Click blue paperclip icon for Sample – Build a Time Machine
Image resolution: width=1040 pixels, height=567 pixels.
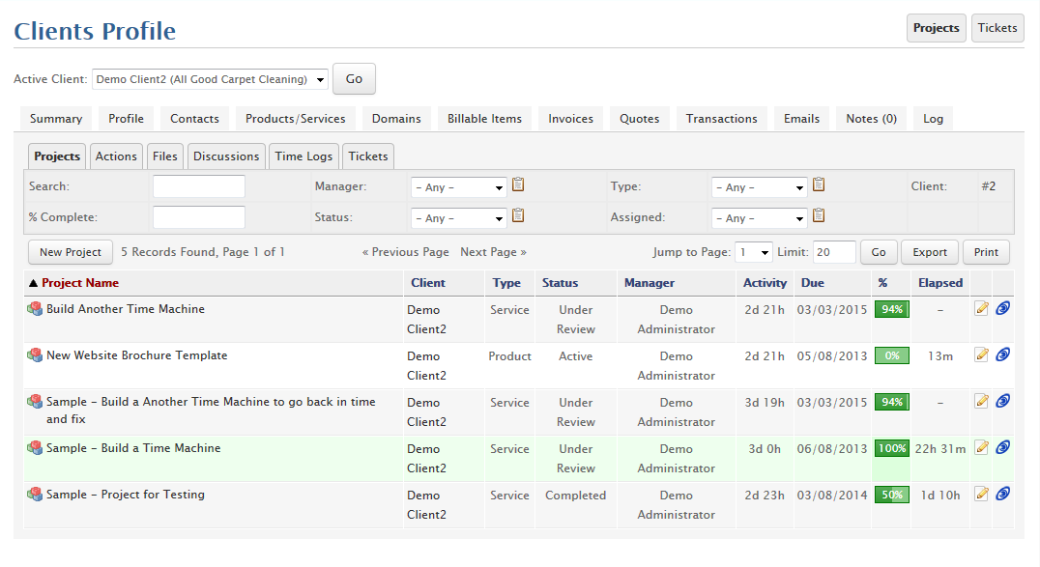coord(1002,447)
